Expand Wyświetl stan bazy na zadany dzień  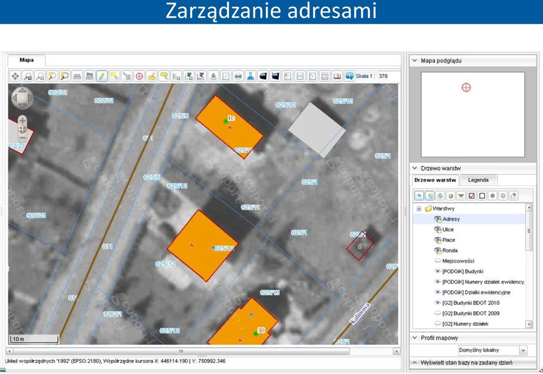click(415, 363)
